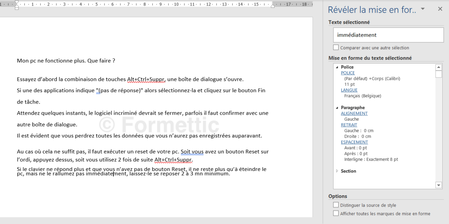The image size is (449, 224).
Task: Open the LANGUE settings link
Action: [349, 90]
